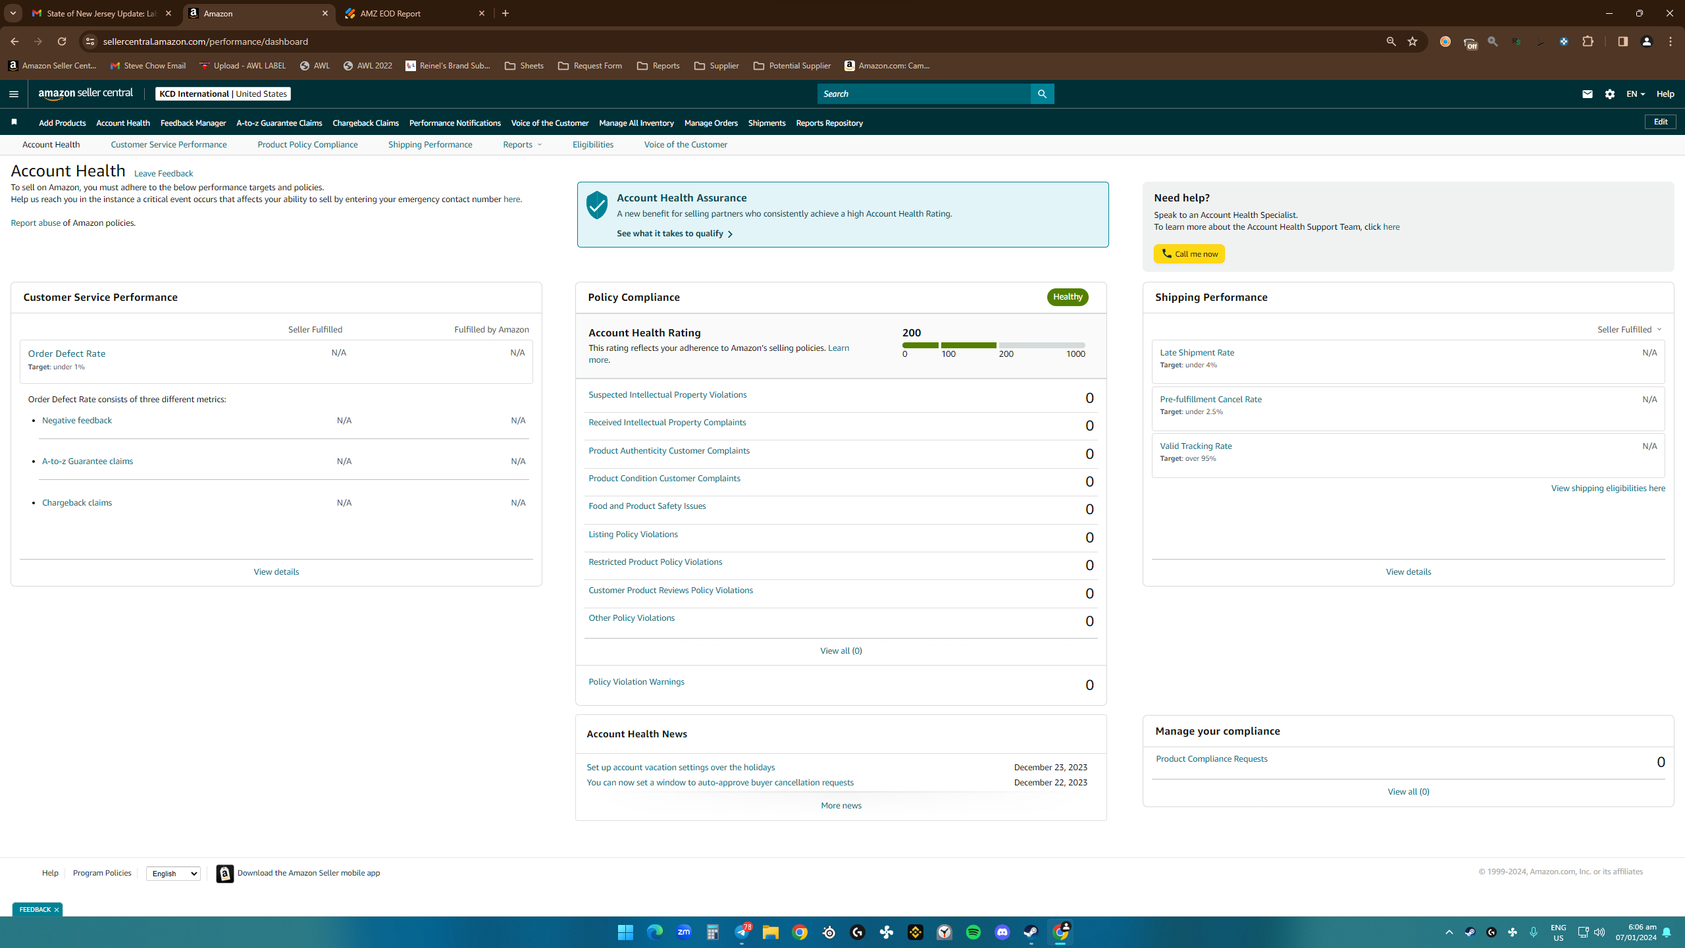
Task: Open the Chrome three-dot menu
Action: point(1671,41)
